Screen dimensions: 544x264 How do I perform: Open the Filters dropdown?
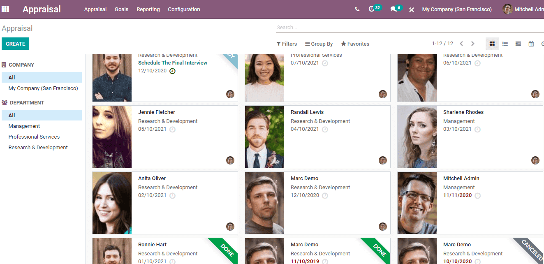coord(287,44)
